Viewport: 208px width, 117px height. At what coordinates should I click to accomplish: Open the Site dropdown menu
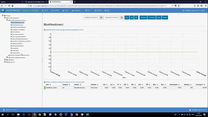pos(88,10)
